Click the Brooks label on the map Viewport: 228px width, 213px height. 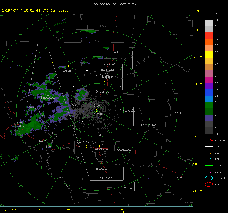pyautogui.click(x=180, y=177)
